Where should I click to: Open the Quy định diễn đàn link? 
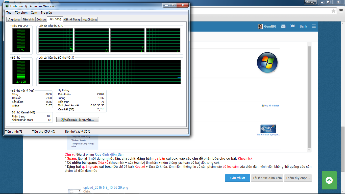tap(109, 154)
